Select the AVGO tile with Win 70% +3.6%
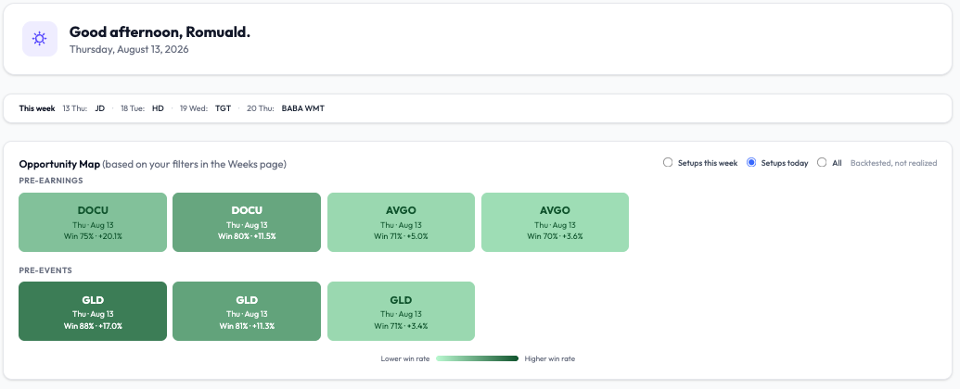 pos(556,222)
